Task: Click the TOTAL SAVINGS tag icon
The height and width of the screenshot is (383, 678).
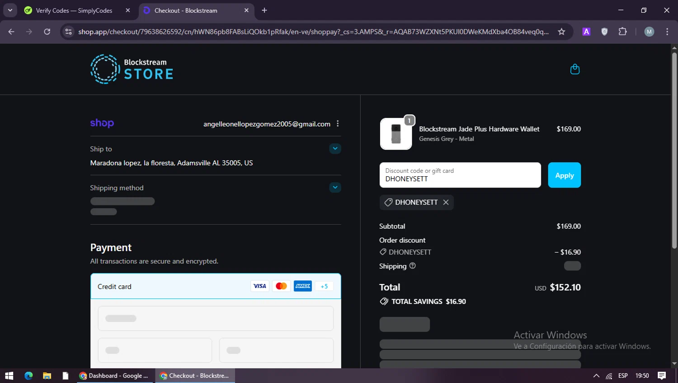Action: pyautogui.click(x=384, y=302)
